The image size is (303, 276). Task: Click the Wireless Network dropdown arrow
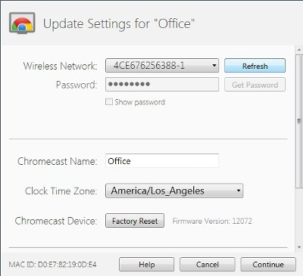click(x=214, y=66)
